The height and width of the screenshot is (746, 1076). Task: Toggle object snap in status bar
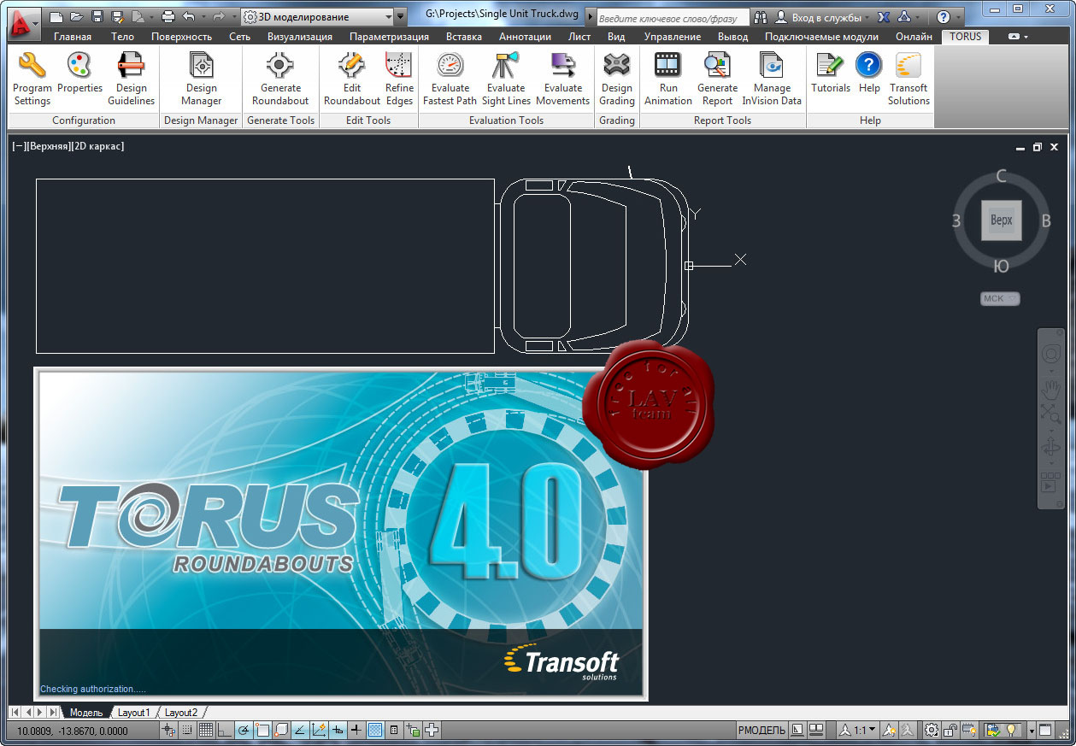pos(262,730)
